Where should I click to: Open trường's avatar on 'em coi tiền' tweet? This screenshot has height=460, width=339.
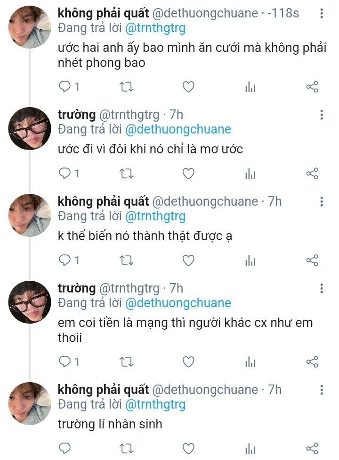pos(30,302)
